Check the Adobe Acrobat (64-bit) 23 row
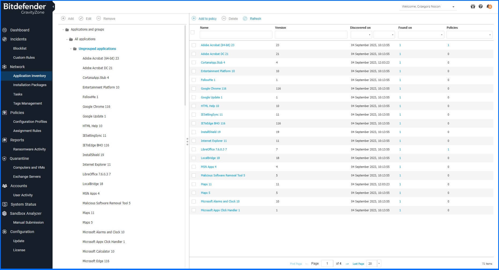Viewport: 499px width, 270px height. click(x=194, y=45)
